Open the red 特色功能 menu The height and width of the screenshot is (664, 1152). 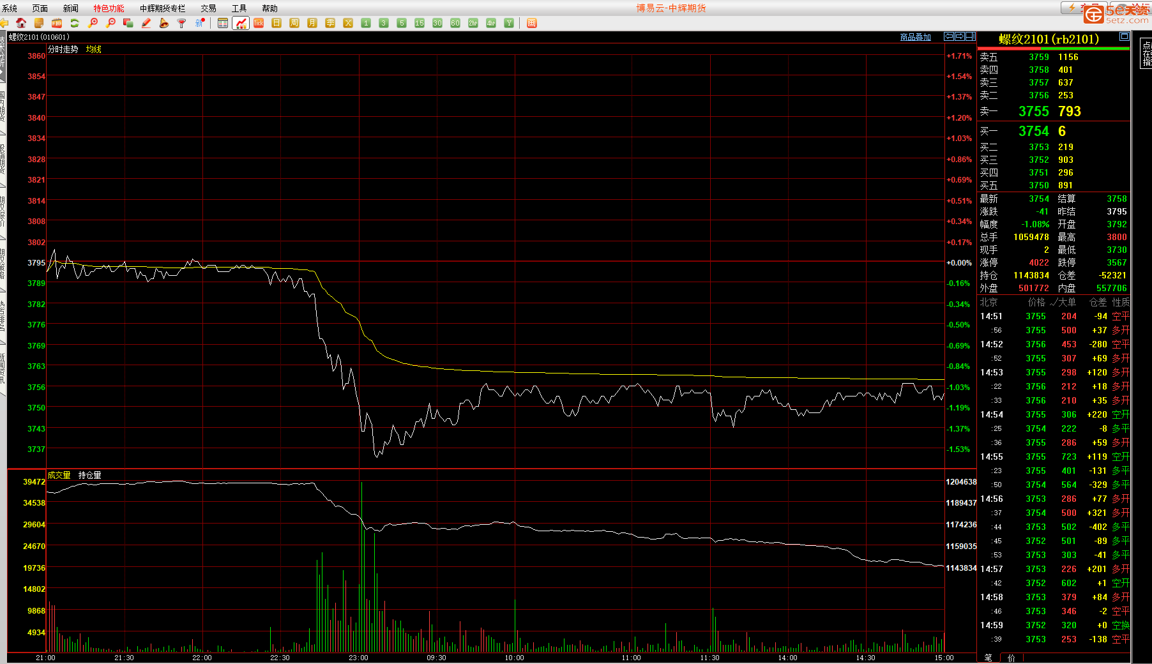[x=109, y=8]
